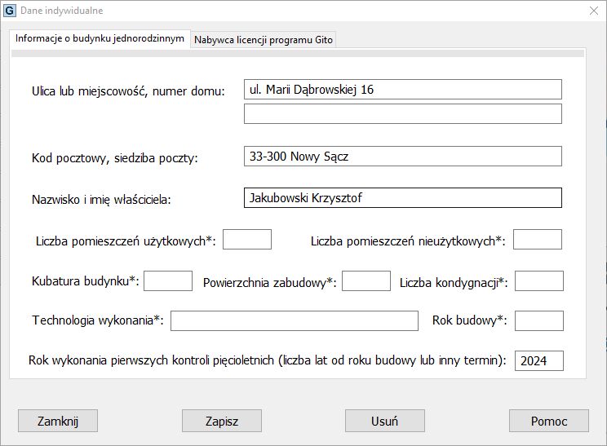
Task: Select the postal code field with 33-300 Nowy Sącz
Action: click(x=403, y=157)
